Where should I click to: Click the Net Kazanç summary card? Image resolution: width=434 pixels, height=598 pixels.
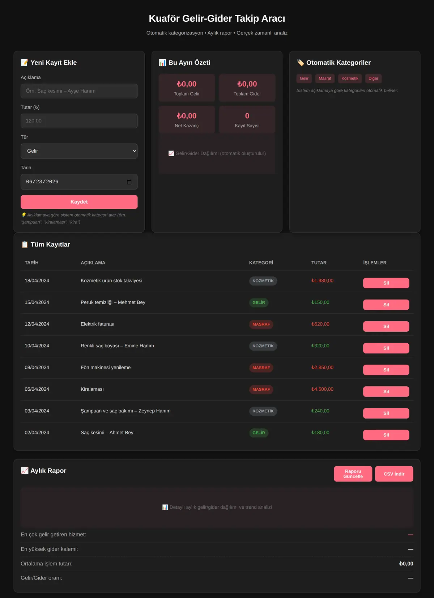click(x=187, y=120)
